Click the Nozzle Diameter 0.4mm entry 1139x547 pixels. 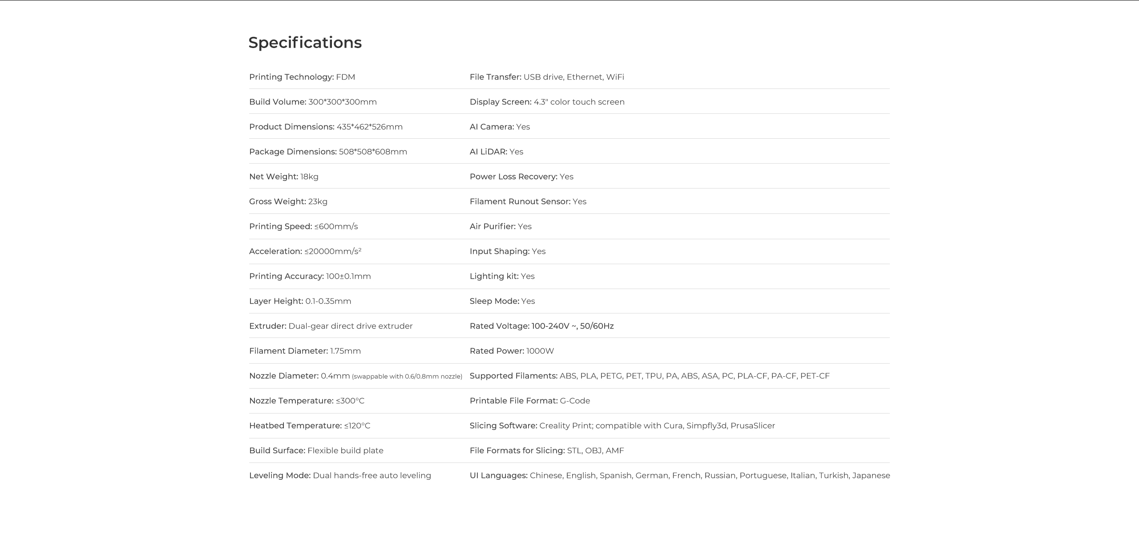tap(299, 376)
